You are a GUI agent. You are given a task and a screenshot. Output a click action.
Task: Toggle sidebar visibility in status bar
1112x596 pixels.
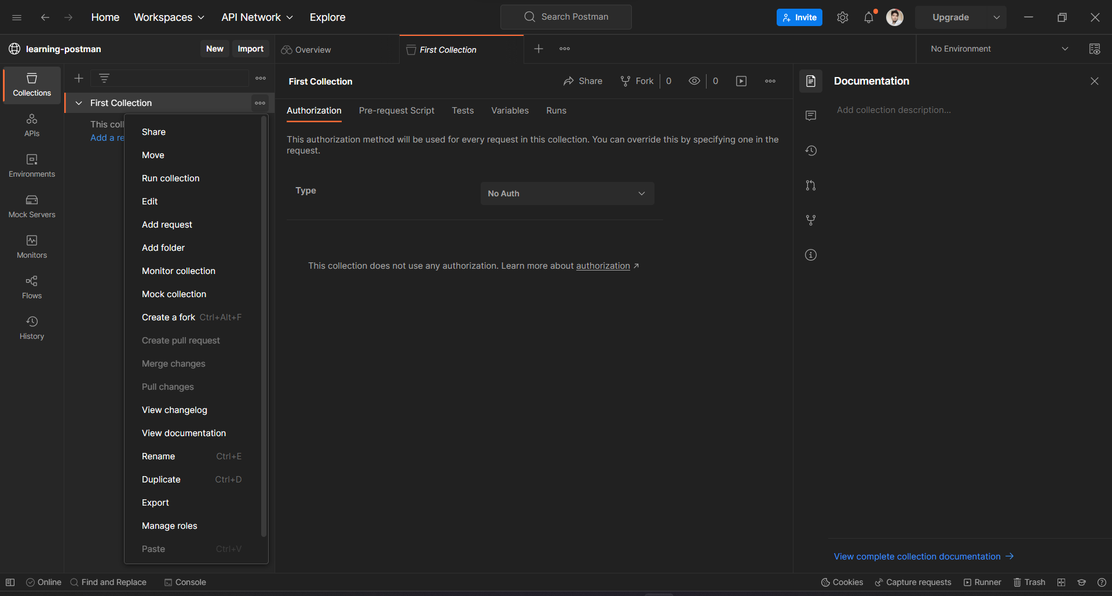[10, 582]
